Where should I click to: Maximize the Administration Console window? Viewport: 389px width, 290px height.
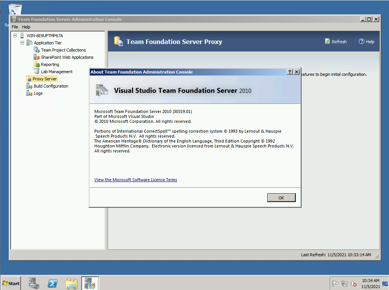(369, 19)
